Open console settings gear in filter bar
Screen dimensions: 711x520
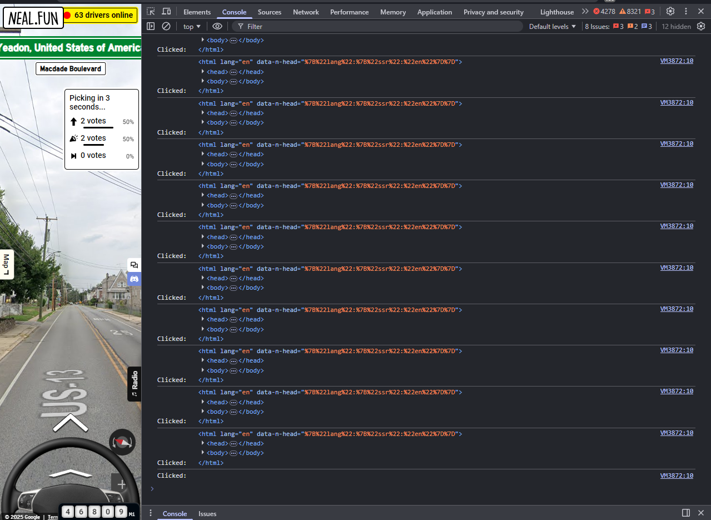[x=701, y=26]
